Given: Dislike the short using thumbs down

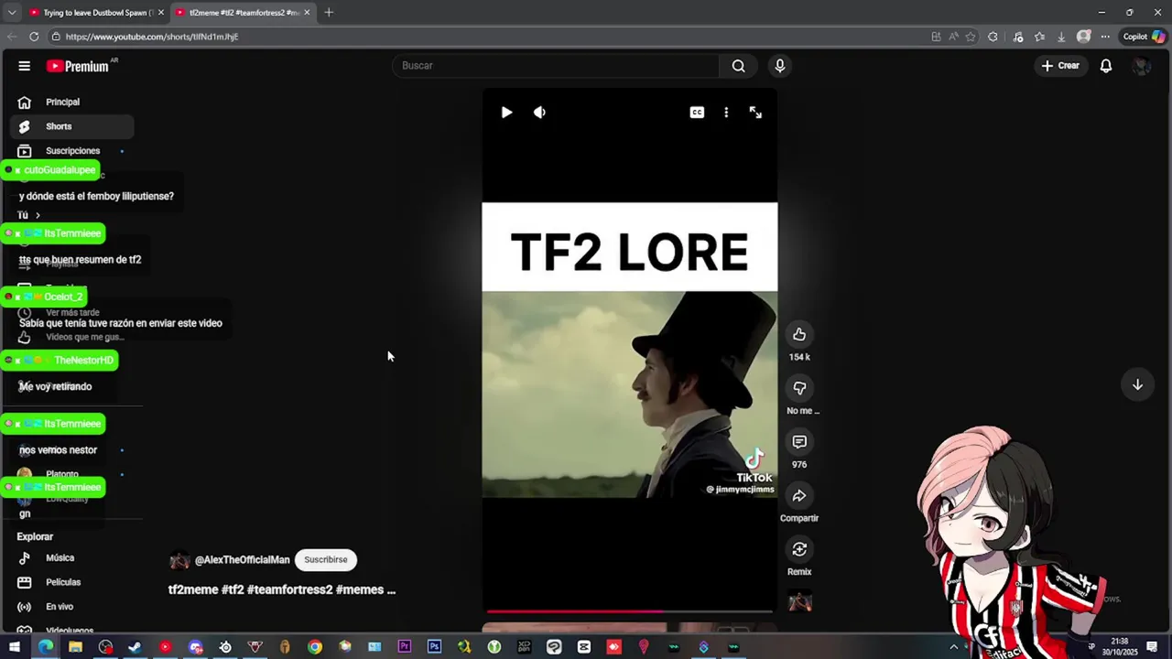Looking at the screenshot, I should point(799,388).
